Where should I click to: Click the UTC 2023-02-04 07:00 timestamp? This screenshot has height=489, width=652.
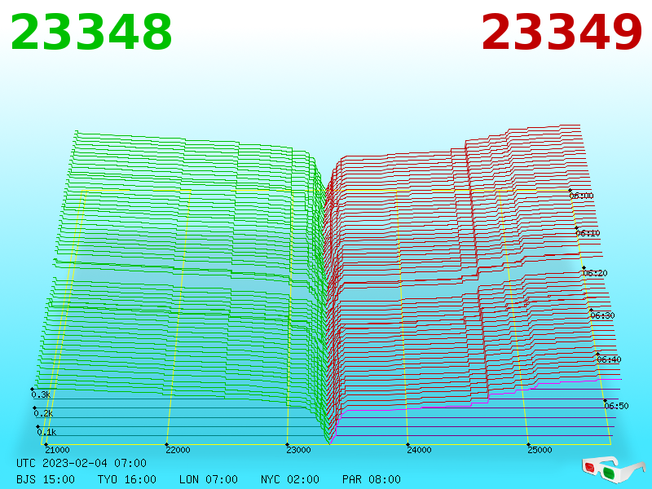81,463
